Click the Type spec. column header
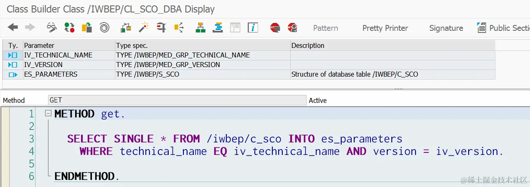Screen dimensions: 530x187 coord(203,45)
